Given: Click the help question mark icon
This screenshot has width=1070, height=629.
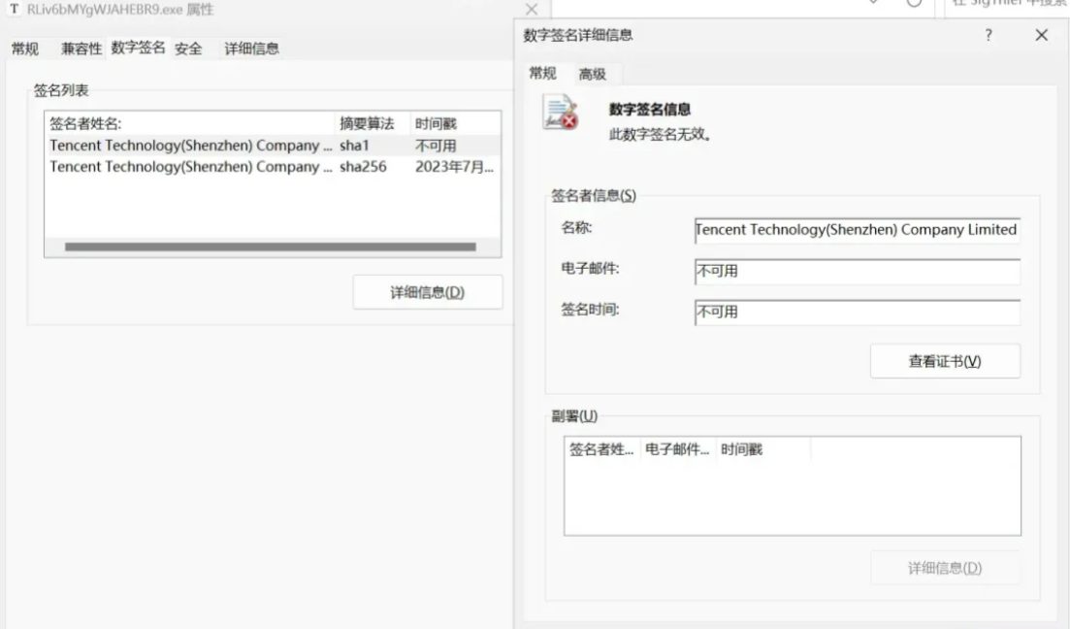Looking at the screenshot, I should point(989,35).
